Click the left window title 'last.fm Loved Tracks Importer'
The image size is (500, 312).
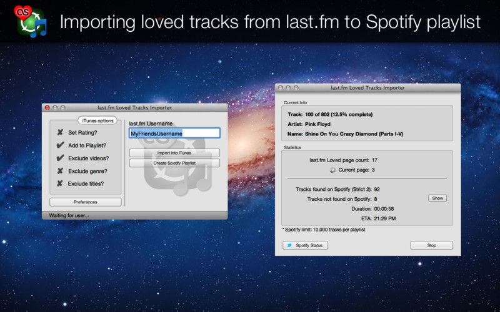134,107
